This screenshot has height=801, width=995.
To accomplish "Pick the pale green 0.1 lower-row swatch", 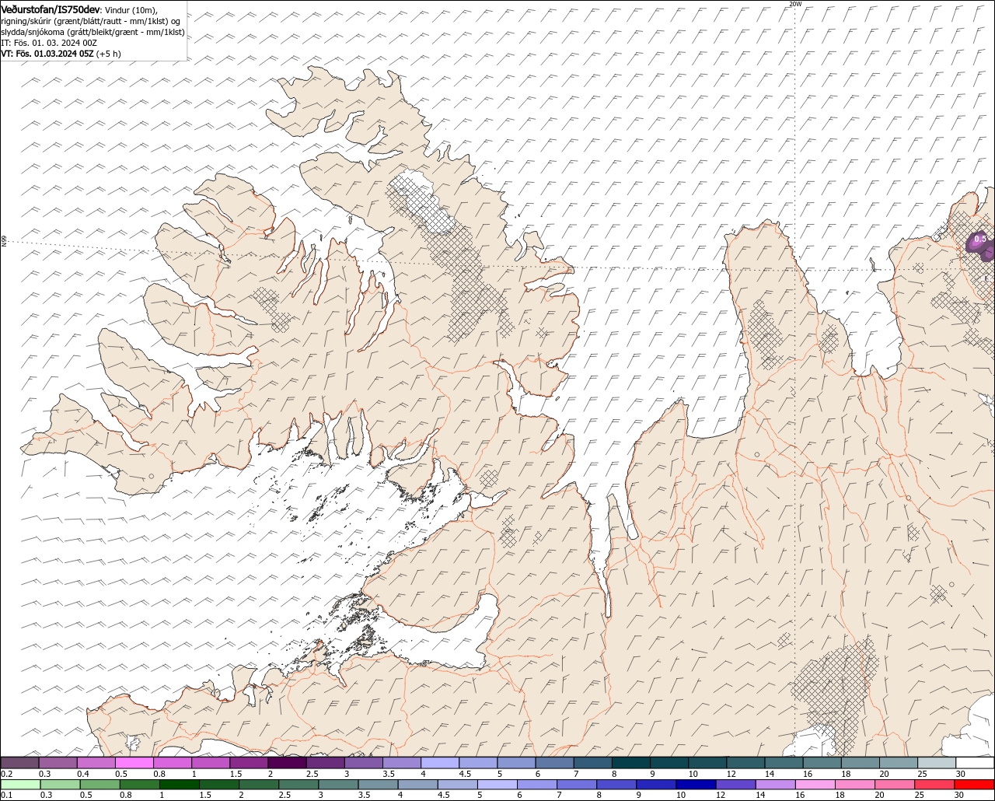I will (x=19, y=784).
